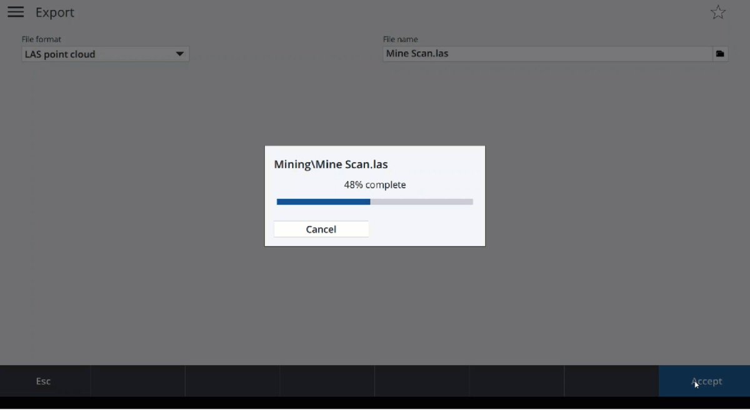Click the export progress bar
Viewport: 750px width, 410px height.
click(375, 202)
